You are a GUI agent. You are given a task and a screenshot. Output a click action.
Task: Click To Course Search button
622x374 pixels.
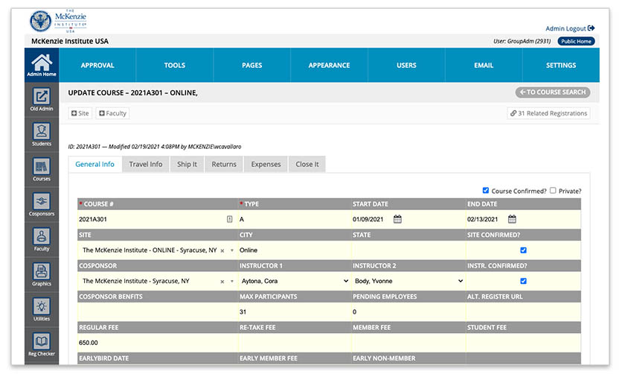pos(553,92)
